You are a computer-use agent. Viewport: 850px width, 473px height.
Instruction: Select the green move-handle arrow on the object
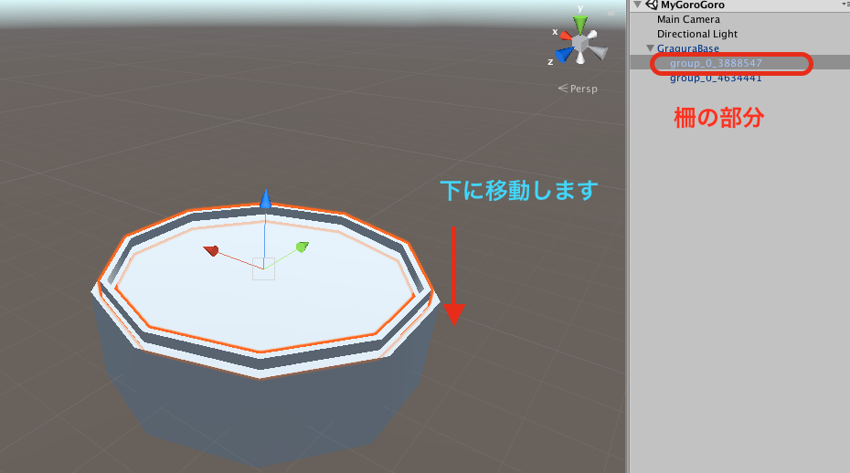pos(301,247)
